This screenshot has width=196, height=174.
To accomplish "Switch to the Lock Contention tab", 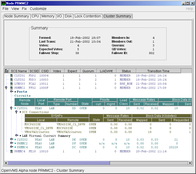I will (88, 16).
